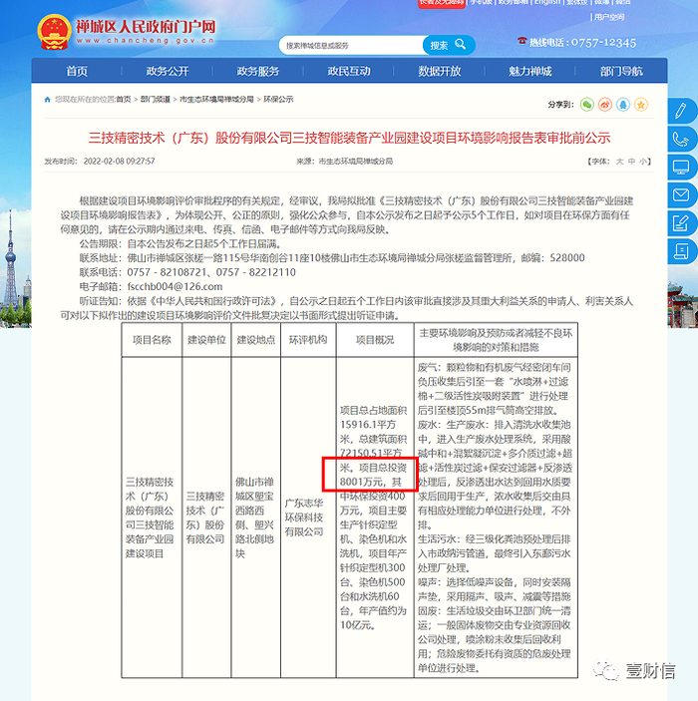Image resolution: width=698 pixels, height=701 pixels.
Task: Click 来源：市生态环境局禅城分局 text
Action: click(x=345, y=162)
